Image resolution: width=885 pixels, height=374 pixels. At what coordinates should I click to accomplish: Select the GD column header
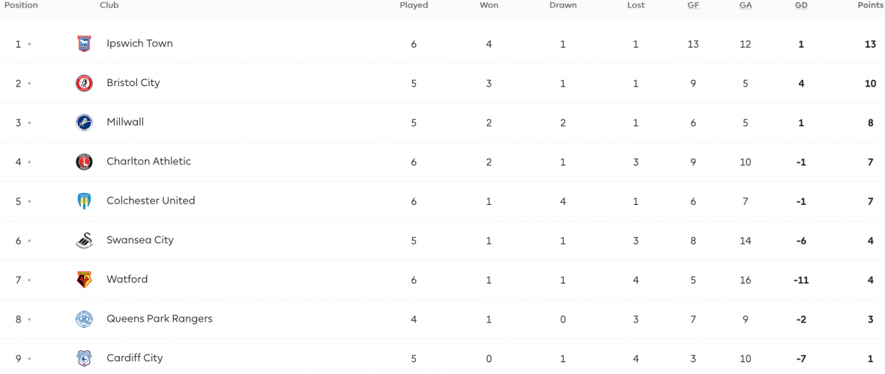click(801, 6)
